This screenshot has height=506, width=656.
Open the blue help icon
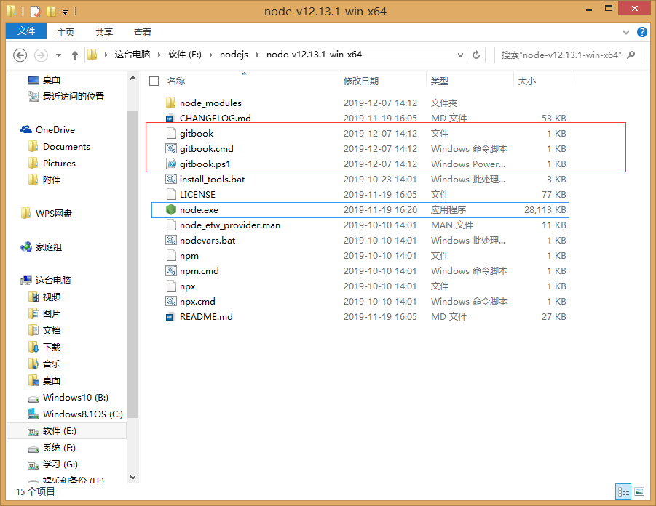point(641,32)
